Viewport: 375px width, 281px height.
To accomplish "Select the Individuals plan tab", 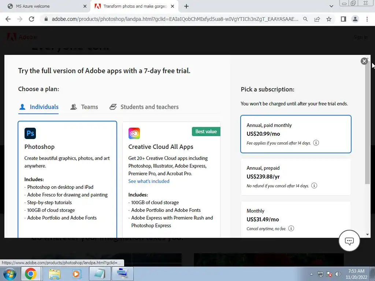I will click(x=38, y=107).
